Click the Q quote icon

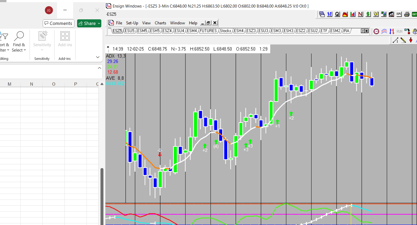pos(337,14)
